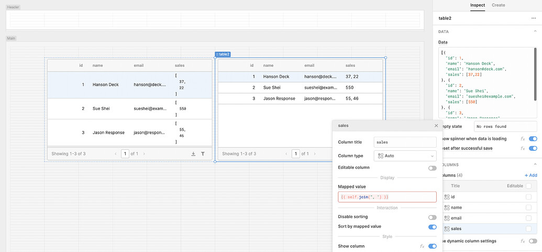Go to previous page in left table
The image size is (542, 252).
(x=115, y=154)
